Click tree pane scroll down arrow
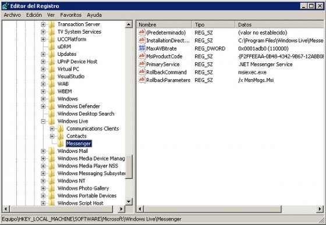This screenshot has width=326, height=225. 129,202
